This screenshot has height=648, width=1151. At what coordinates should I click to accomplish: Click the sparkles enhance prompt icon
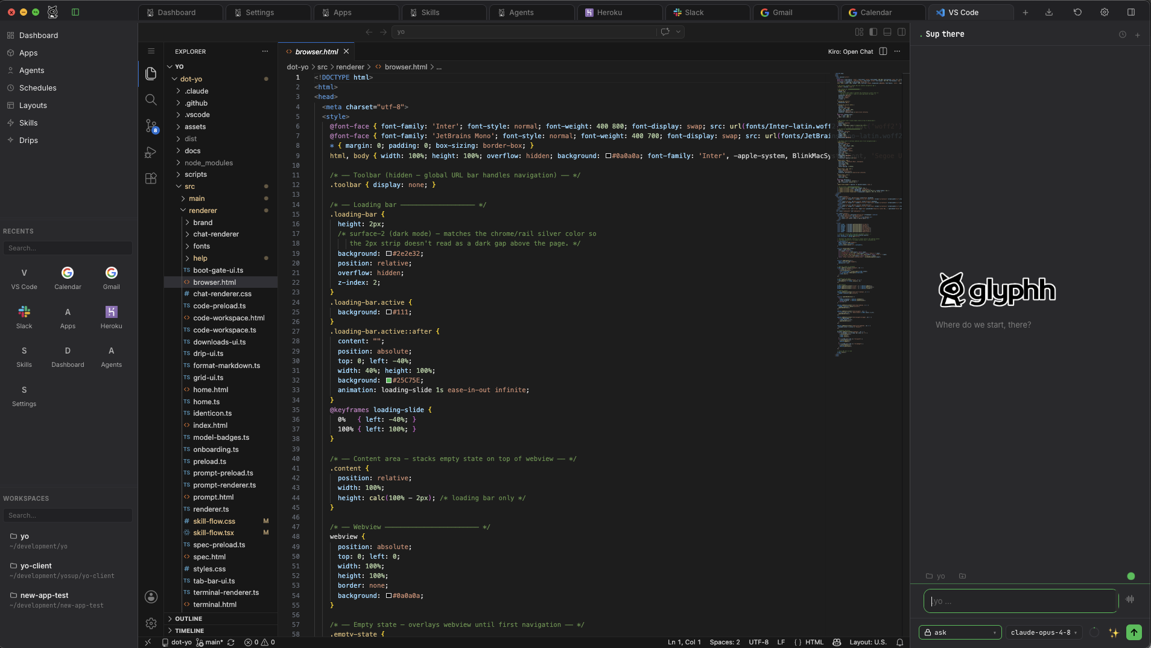click(1114, 632)
